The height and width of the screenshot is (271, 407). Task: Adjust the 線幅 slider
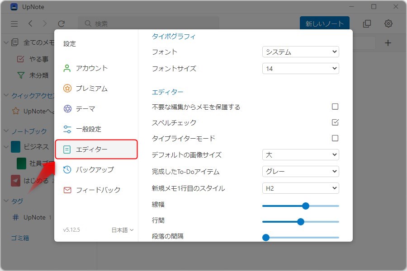pos(301,206)
